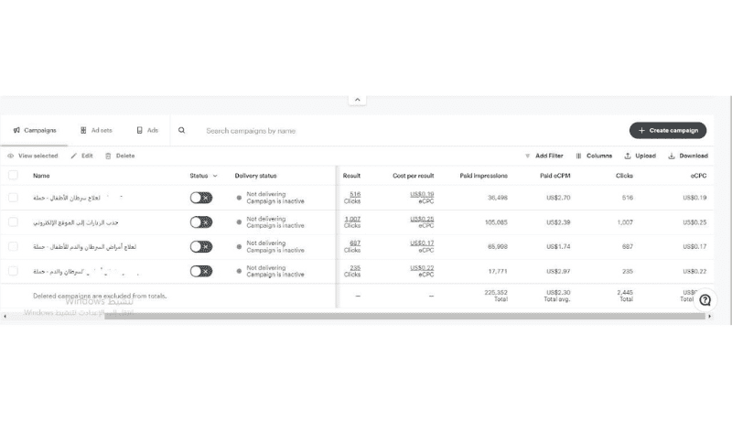Select checkbox of the last campaign row
This screenshot has width=732, height=421.
pyautogui.click(x=13, y=271)
